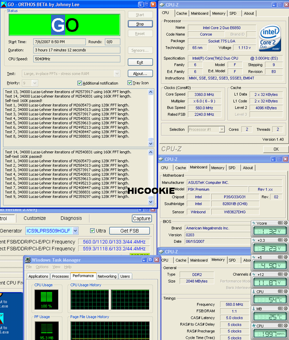Open the Priority dropdown in ORTHOS

35,83
